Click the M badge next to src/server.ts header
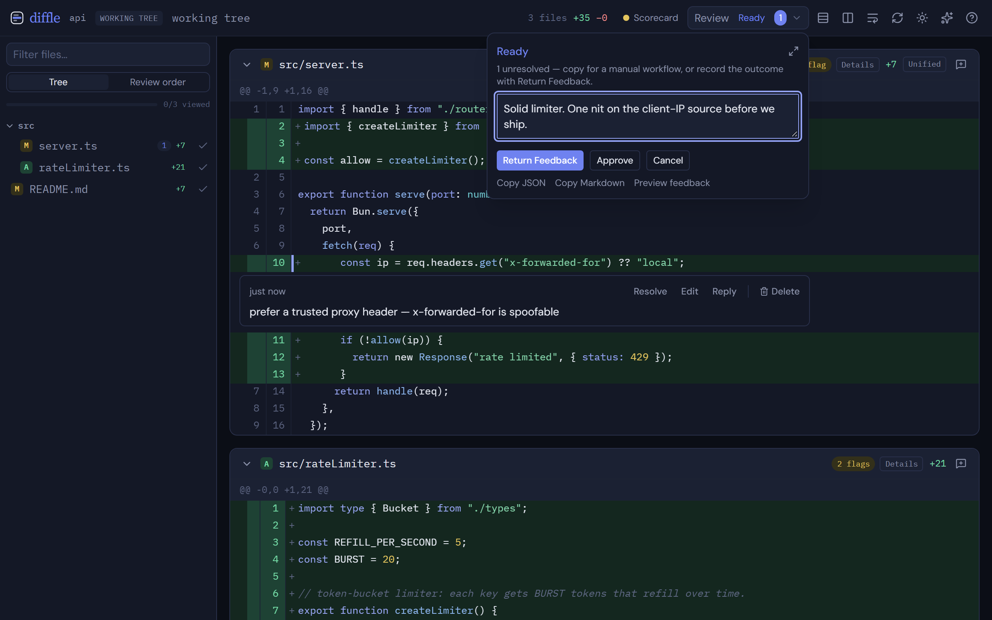This screenshot has height=620, width=992. click(267, 64)
